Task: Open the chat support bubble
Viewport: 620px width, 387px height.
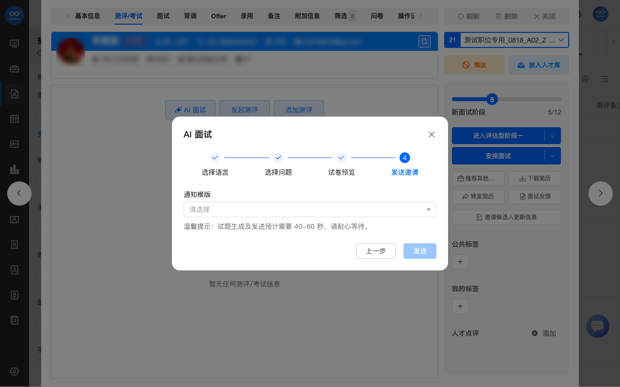Action: (x=597, y=326)
